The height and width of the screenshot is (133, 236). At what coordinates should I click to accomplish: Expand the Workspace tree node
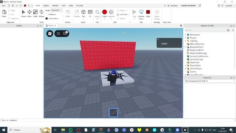tap(185, 35)
